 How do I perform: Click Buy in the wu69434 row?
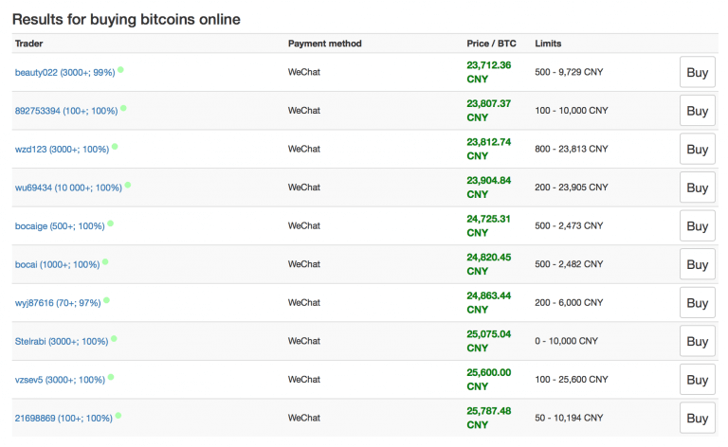pos(698,188)
